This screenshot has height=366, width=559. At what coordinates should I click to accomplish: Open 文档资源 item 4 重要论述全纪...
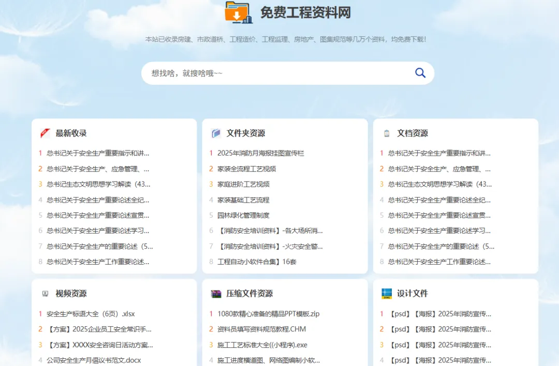click(439, 200)
